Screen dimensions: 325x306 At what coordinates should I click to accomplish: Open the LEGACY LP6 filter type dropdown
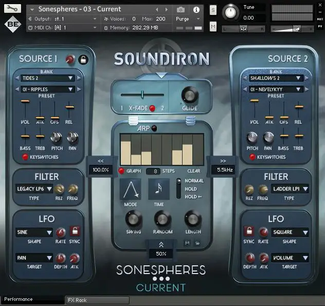point(34,189)
